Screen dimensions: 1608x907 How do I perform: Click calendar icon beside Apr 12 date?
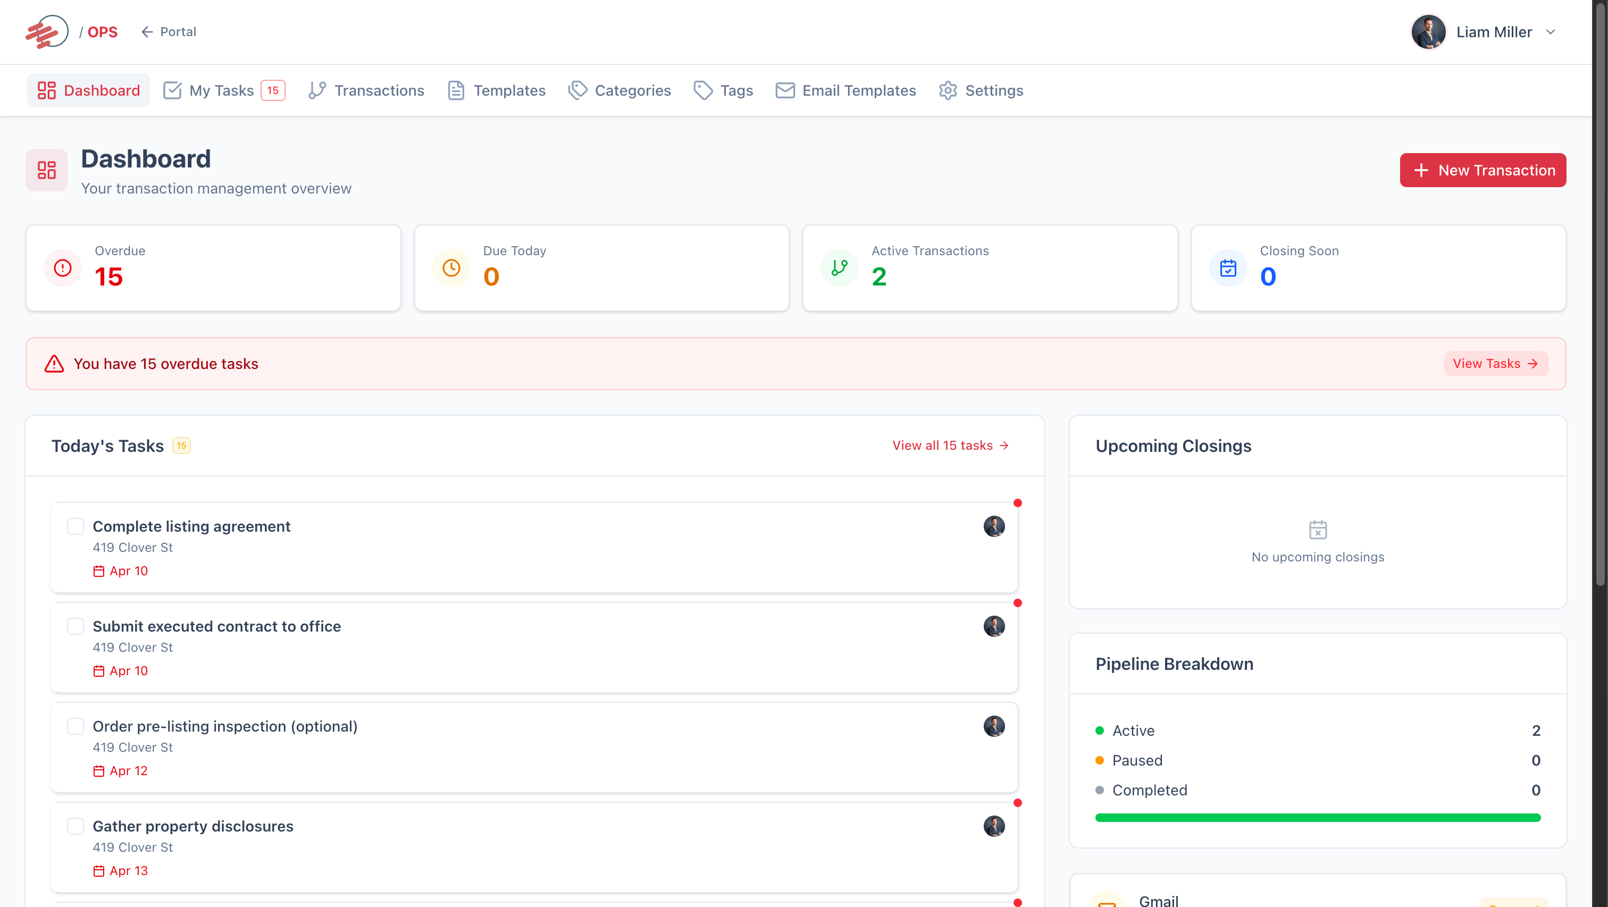point(98,771)
